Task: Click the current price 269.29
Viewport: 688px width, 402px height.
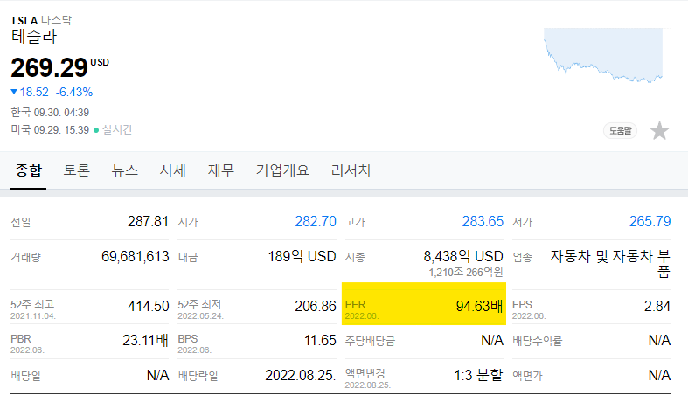Action: [49, 67]
